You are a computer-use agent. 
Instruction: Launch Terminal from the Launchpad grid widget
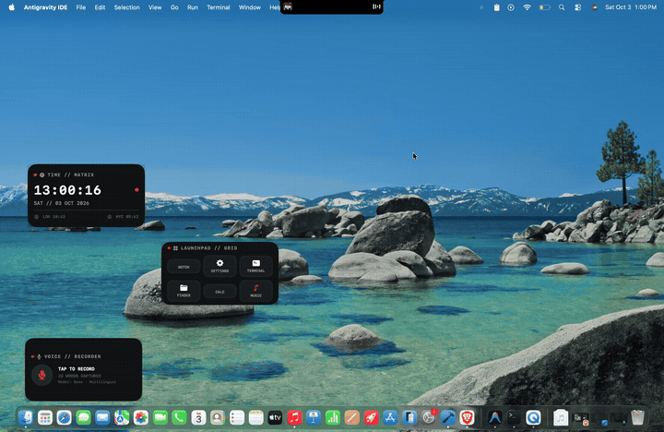tap(255, 266)
